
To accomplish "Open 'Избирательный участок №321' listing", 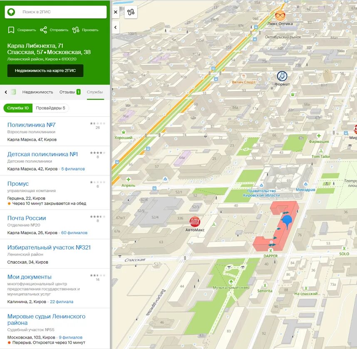I will 49,247.
